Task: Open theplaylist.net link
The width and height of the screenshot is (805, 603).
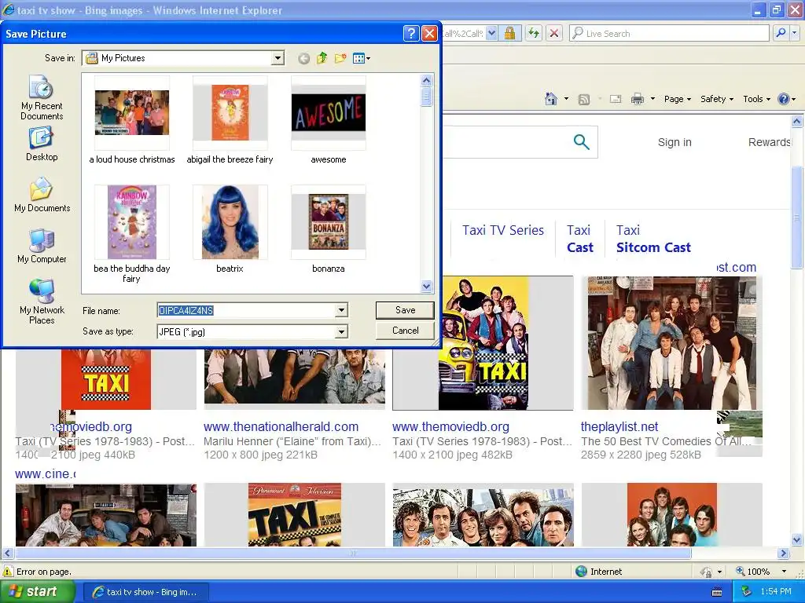Action: pyautogui.click(x=619, y=426)
